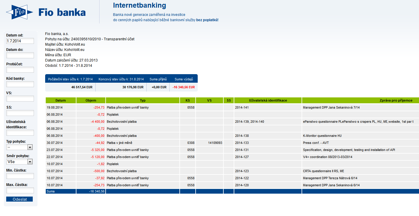
Task: Submit the filter with Odeslat button
Action: [19, 199]
